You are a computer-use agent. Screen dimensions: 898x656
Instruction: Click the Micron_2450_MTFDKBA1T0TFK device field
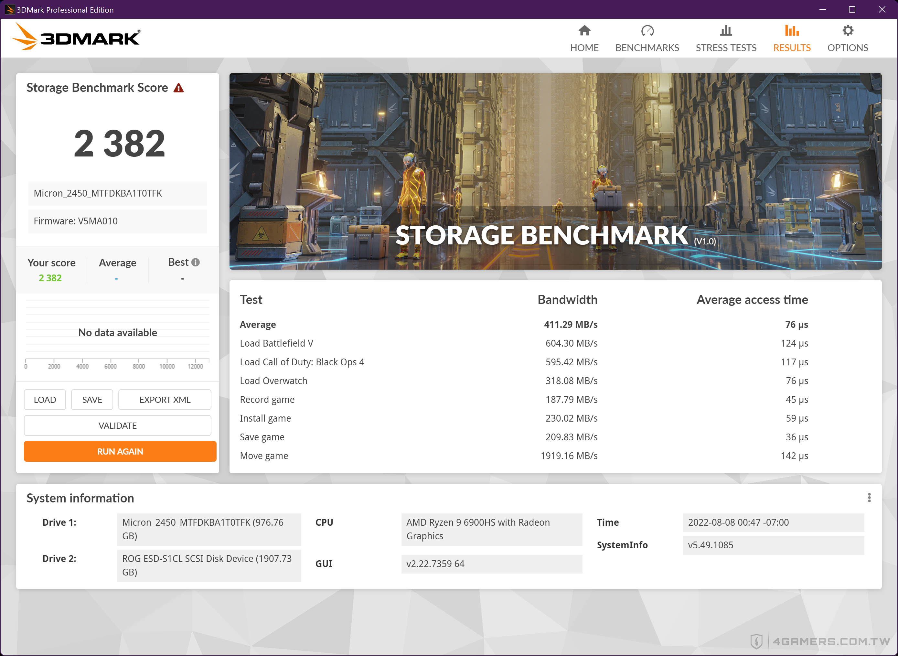pos(118,193)
